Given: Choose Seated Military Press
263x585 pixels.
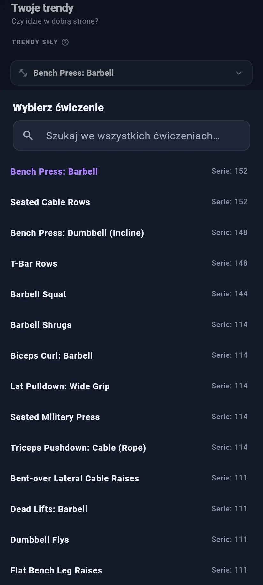Looking at the screenshot, I should tap(129, 417).
